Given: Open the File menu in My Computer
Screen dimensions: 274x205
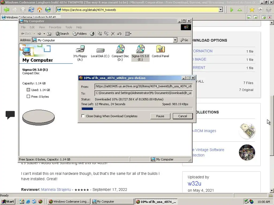Looking at the screenshot, I should (x=23, y=27).
